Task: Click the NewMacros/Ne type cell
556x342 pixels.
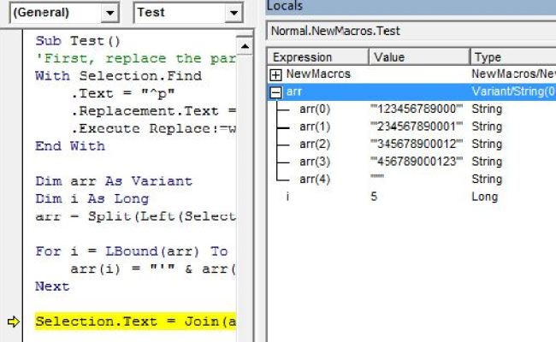Action: pyautogui.click(x=513, y=74)
